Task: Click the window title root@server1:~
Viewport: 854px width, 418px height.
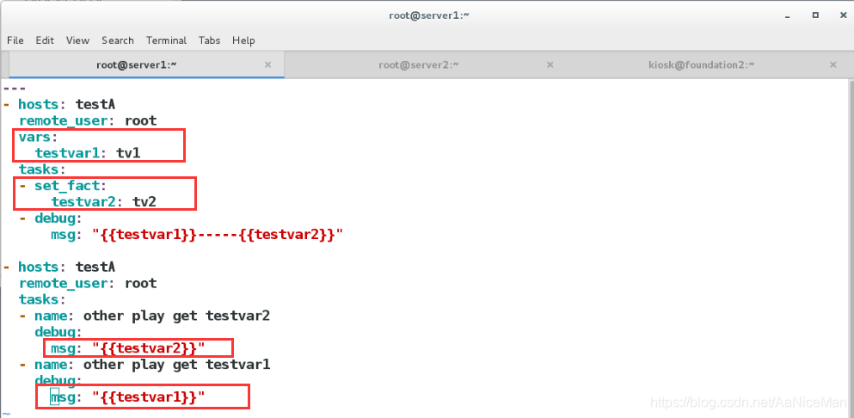Action: coord(429,15)
